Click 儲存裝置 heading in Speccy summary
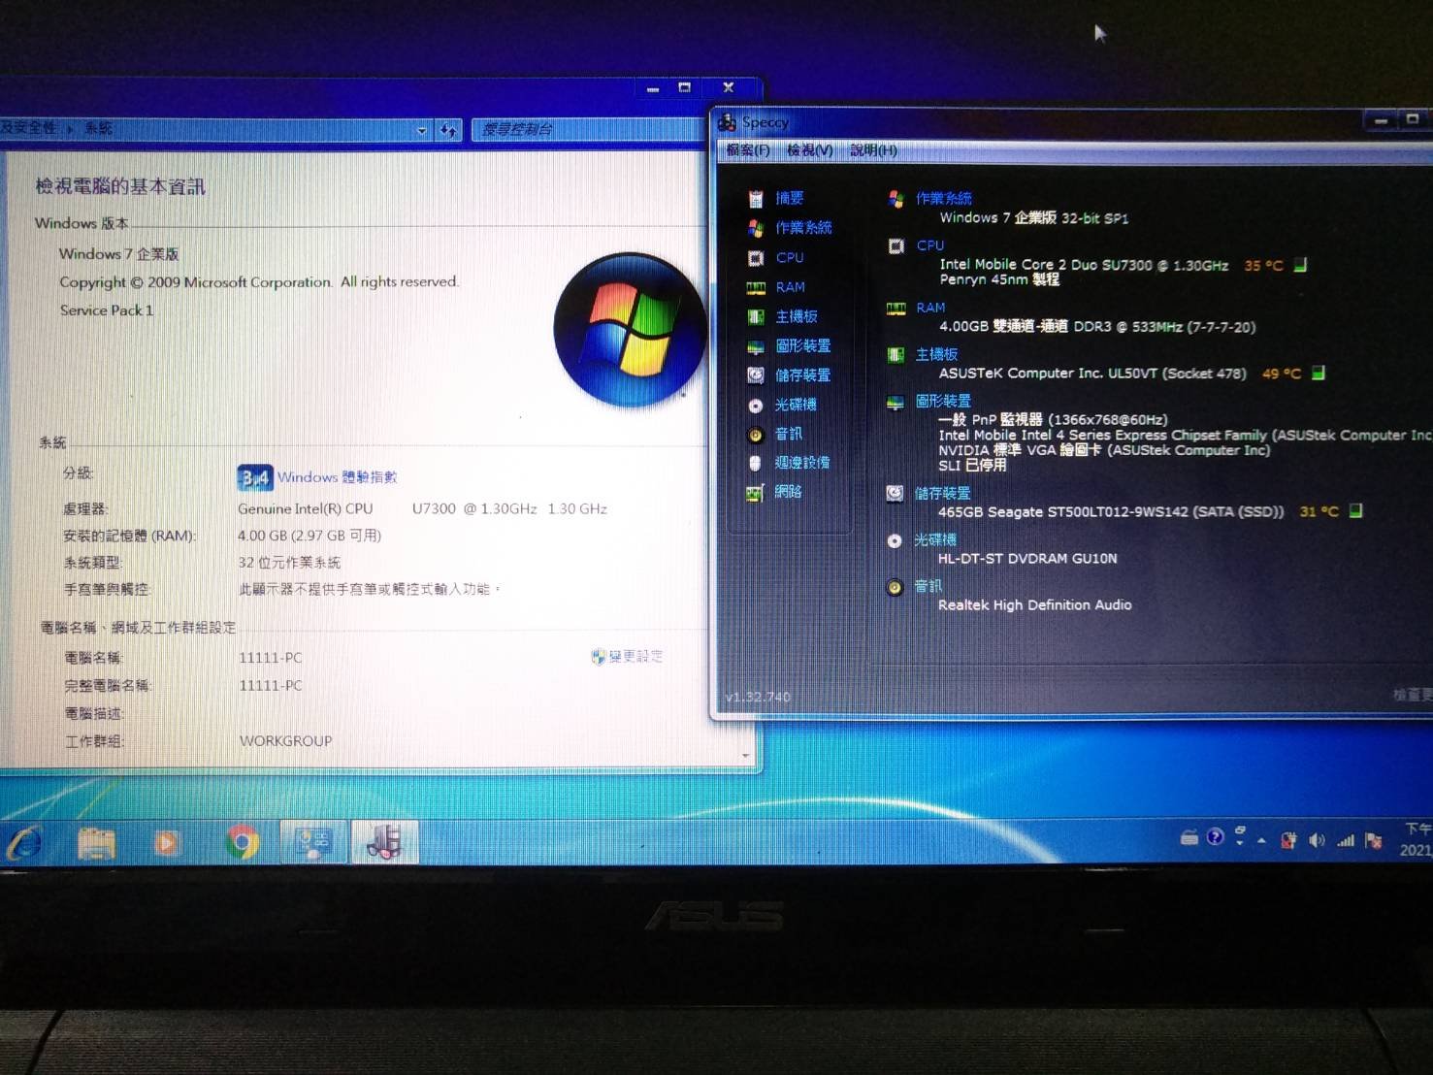 942,493
